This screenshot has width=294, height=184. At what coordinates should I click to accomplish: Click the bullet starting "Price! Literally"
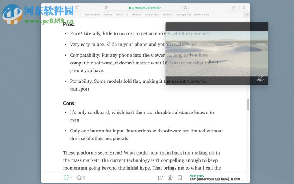pos(139,33)
